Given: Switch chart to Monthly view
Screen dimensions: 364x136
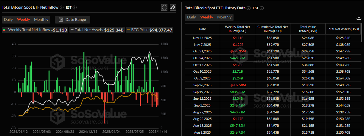Looking at the screenshot, I should 41,20.
